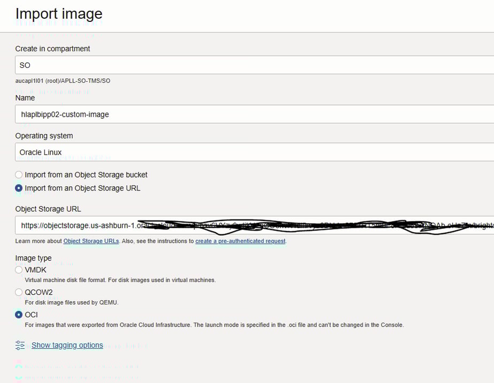Choose the QCOW2 image type option

click(x=19, y=293)
